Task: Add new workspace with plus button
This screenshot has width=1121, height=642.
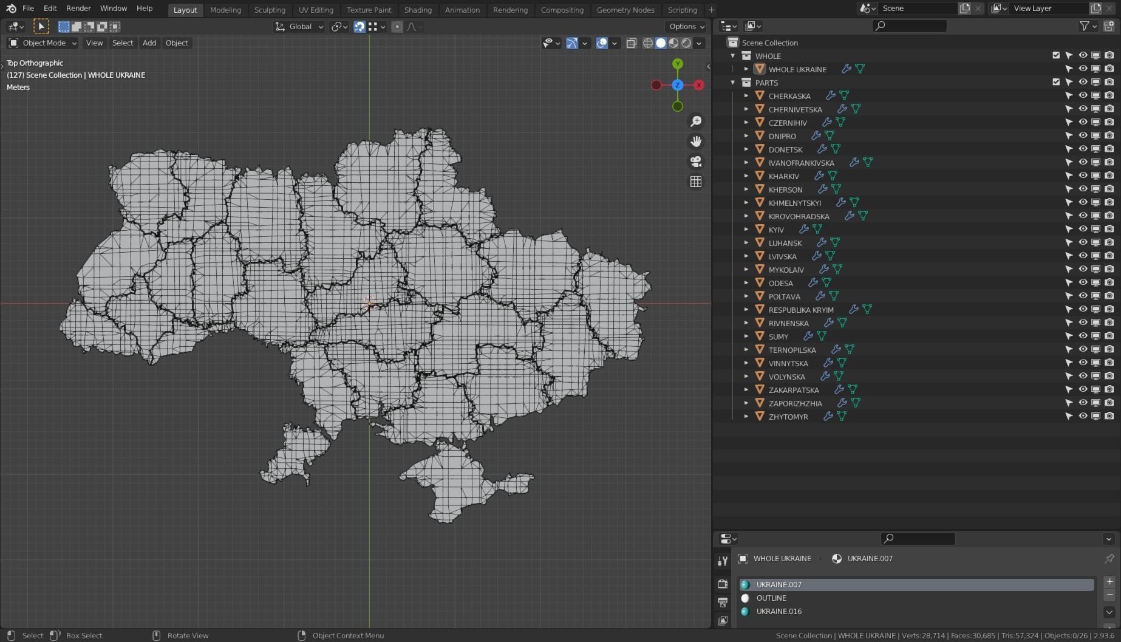Action: tap(711, 10)
